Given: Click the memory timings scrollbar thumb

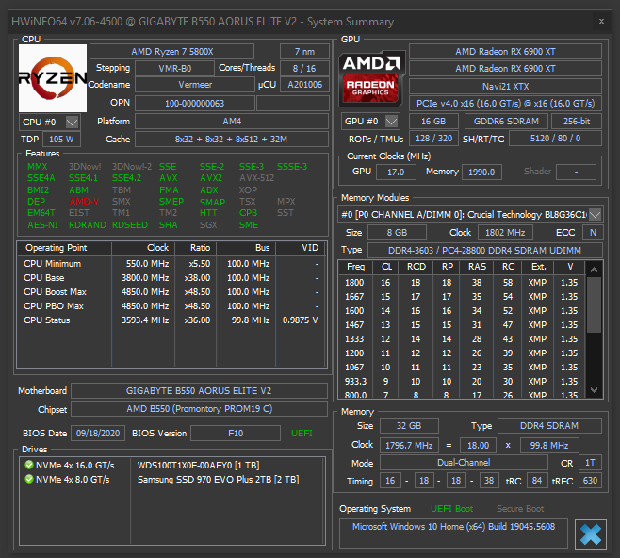Looking at the screenshot, I should [594, 304].
